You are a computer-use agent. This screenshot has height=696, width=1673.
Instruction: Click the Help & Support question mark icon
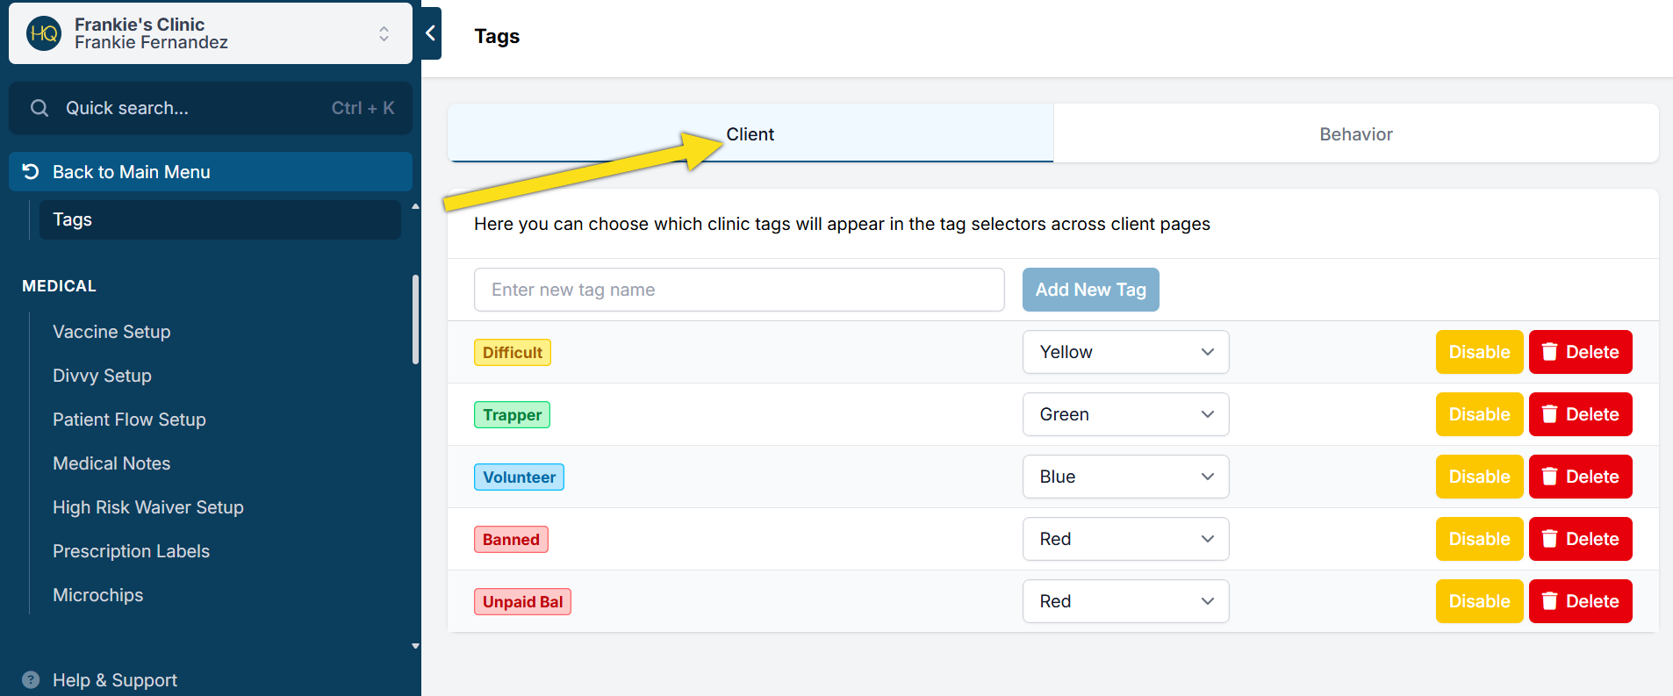[x=31, y=680]
